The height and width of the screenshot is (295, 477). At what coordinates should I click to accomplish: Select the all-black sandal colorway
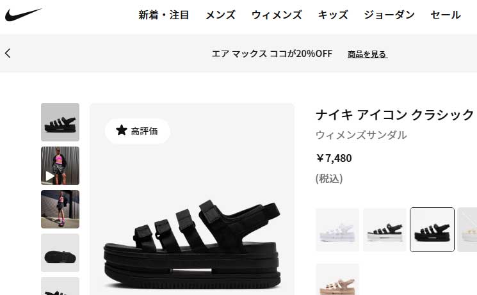tap(432, 230)
